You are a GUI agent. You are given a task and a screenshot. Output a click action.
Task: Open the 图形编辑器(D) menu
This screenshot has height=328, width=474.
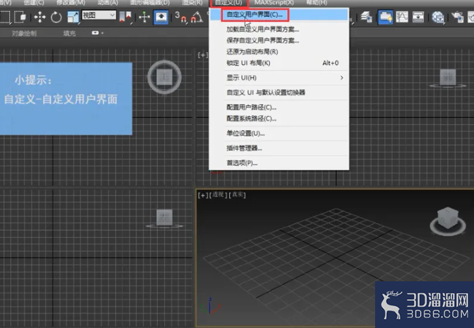[150, 3]
